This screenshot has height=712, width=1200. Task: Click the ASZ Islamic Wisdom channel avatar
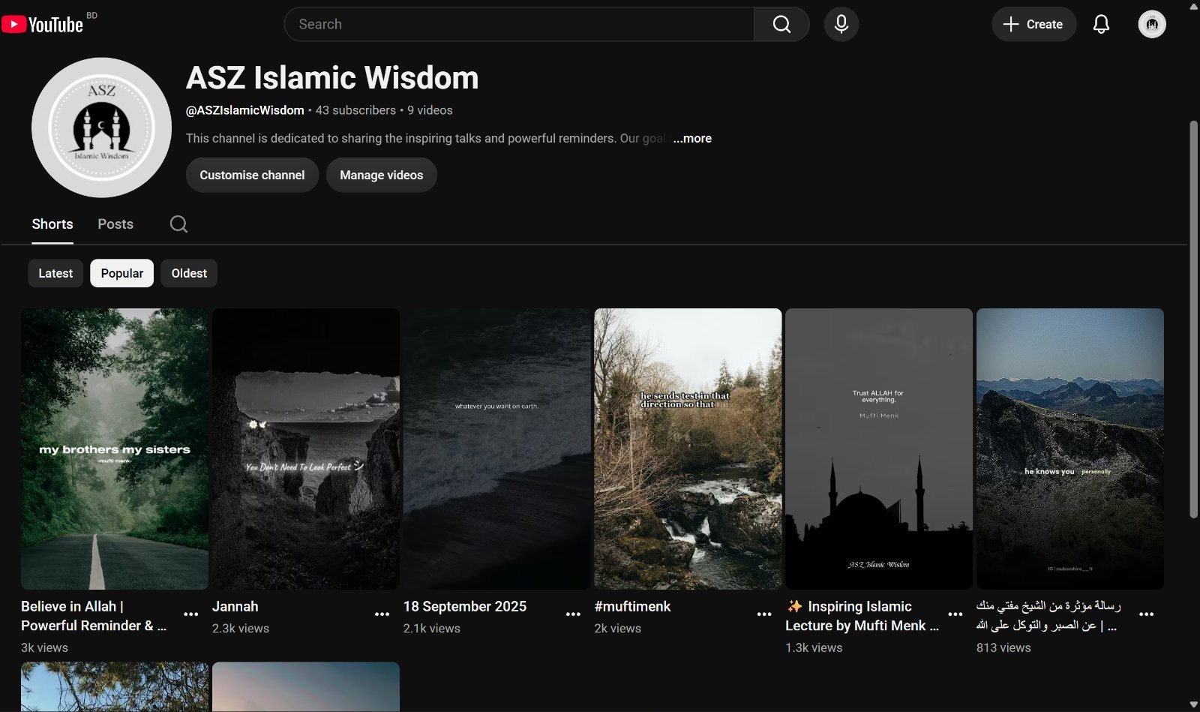click(x=101, y=128)
